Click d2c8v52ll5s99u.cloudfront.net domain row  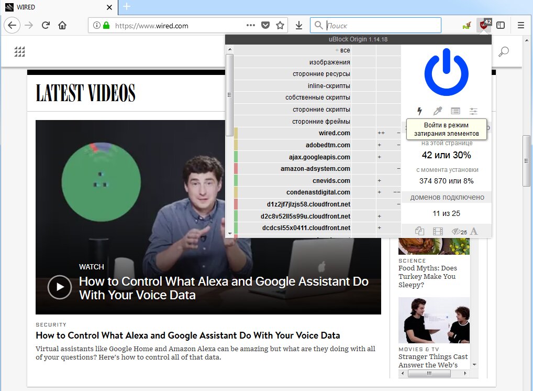pyautogui.click(x=292, y=216)
